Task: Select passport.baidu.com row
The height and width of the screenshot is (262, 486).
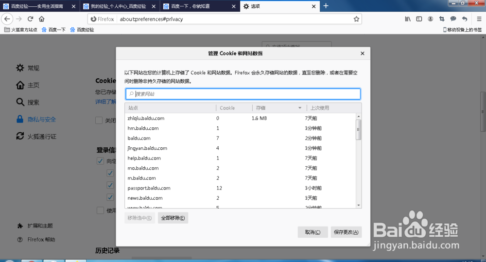Action: [x=241, y=188]
